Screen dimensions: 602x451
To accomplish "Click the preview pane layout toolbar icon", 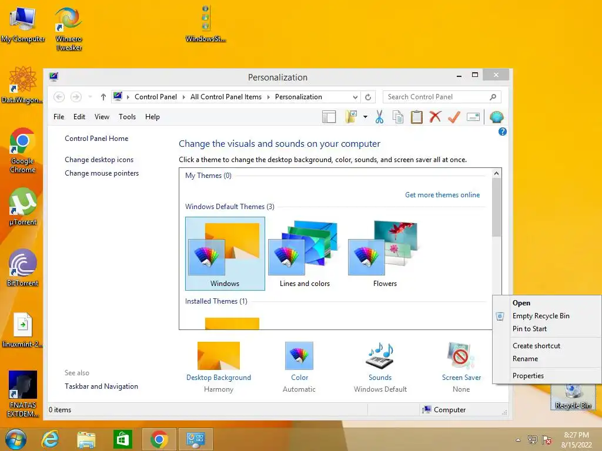I will (x=329, y=117).
